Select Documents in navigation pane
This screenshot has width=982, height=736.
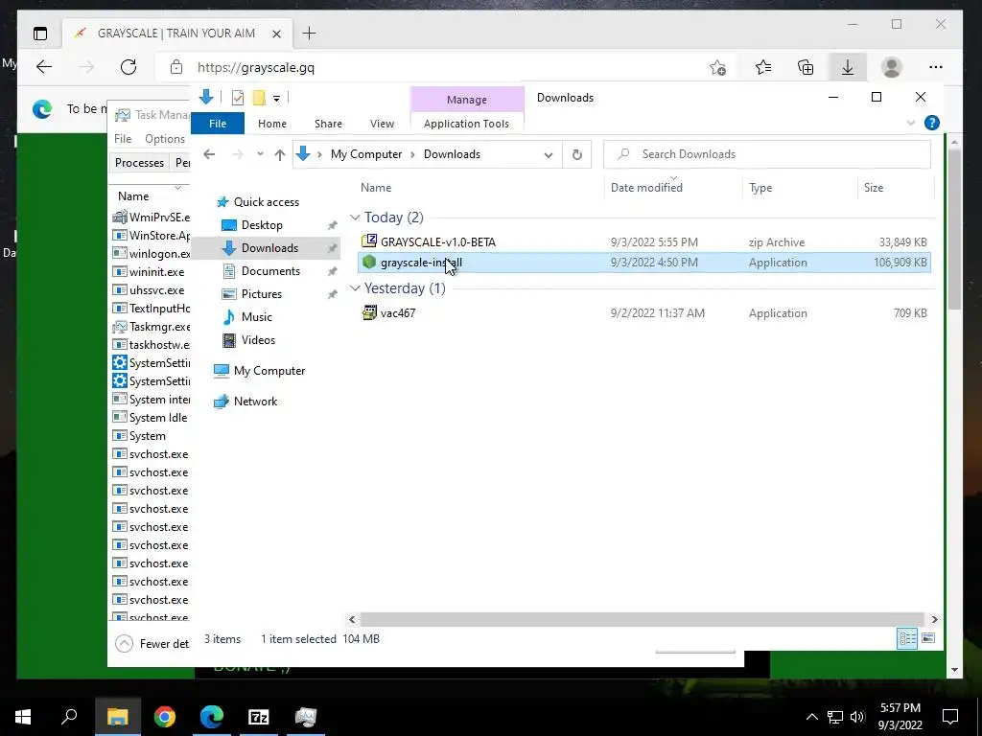click(270, 271)
